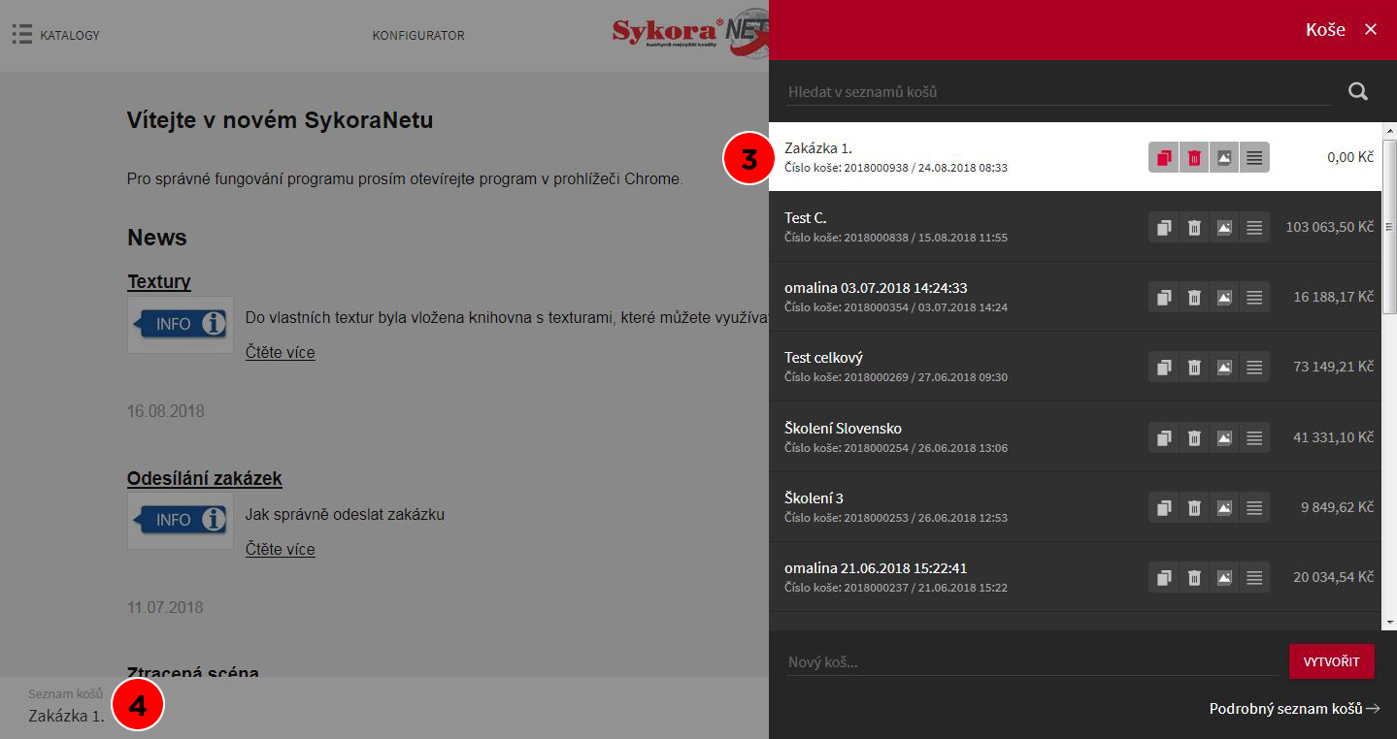
Task: Follow the Podrobný seznam košů link
Action: click(x=1294, y=709)
